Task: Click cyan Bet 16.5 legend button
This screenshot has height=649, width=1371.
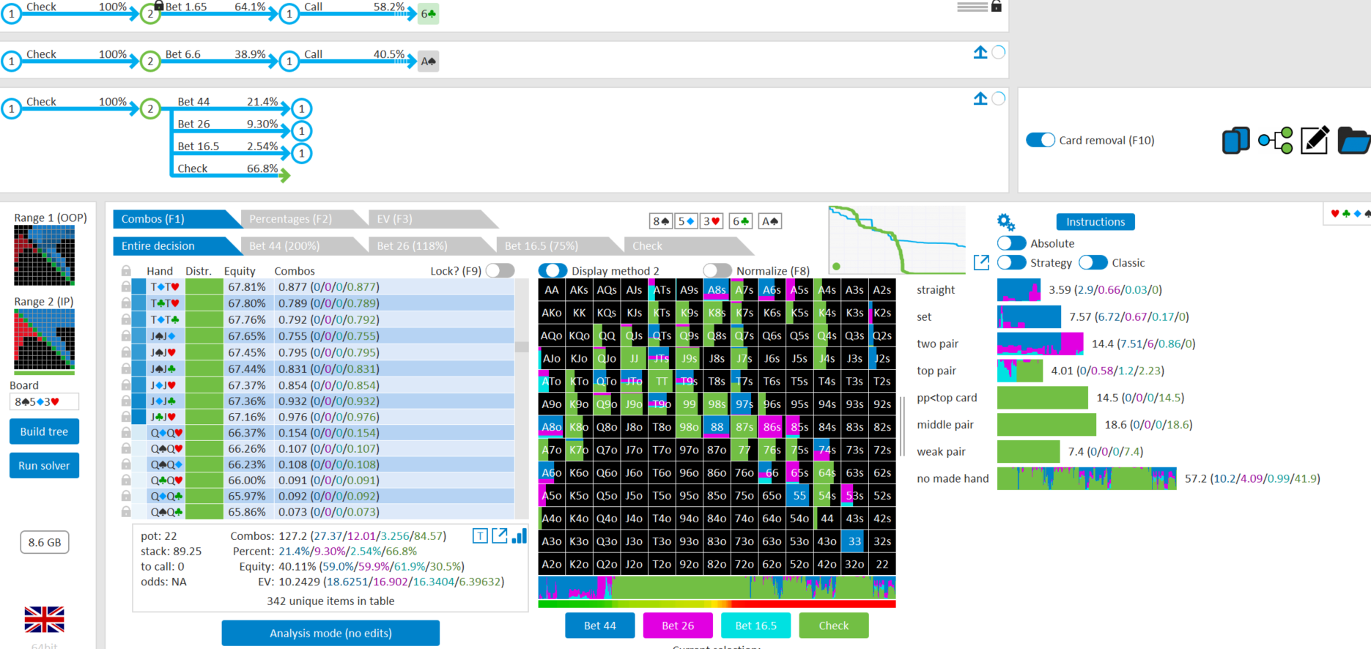Action: [755, 626]
